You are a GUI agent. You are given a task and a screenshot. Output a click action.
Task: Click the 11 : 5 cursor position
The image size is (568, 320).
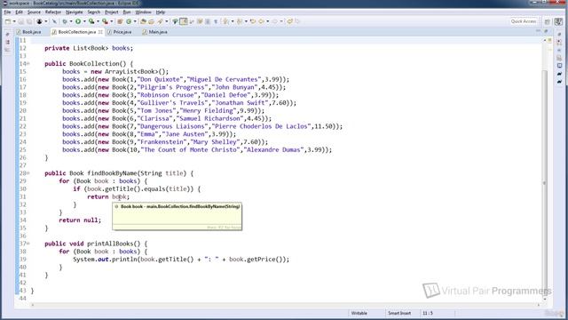(x=428, y=313)
